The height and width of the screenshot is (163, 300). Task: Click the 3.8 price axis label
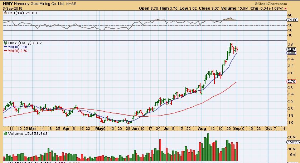point(290,45)
